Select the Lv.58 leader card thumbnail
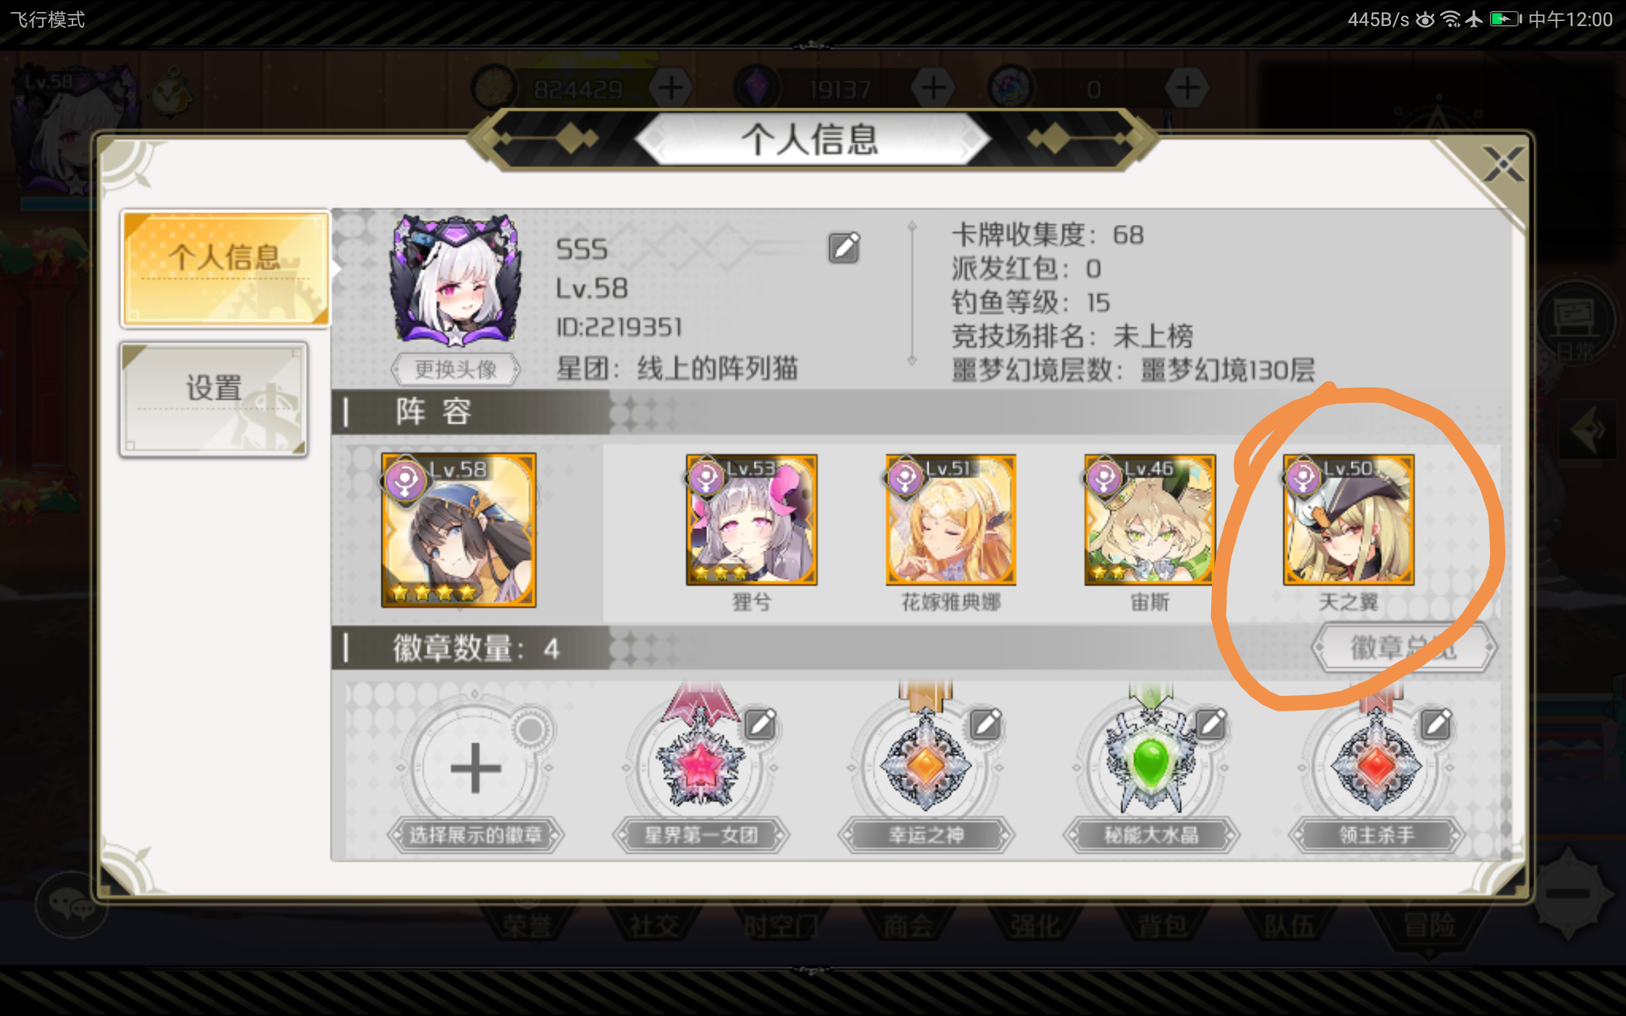This screenshot has height=1016, width=1626. tap(458, 530)
